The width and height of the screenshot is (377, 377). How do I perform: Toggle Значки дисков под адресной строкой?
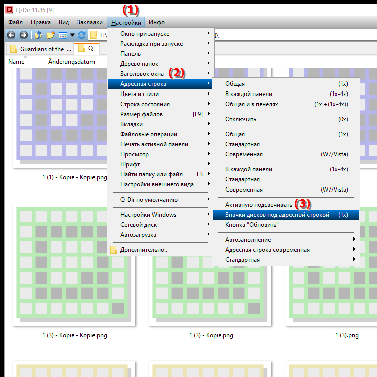(286, 215)
